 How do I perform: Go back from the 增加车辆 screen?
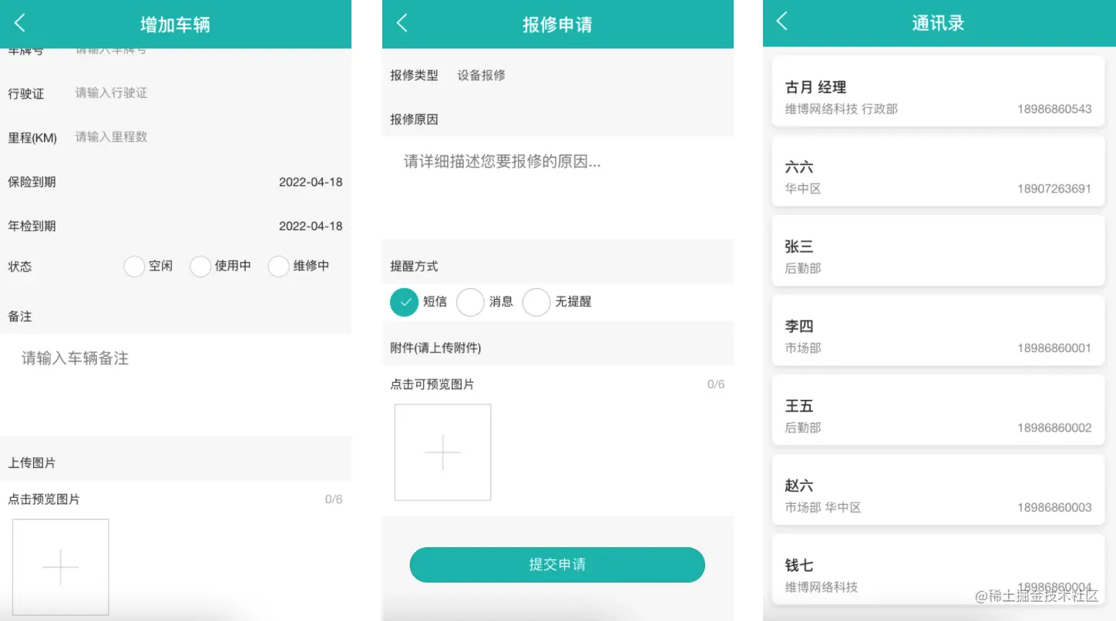tap(20, 23)
